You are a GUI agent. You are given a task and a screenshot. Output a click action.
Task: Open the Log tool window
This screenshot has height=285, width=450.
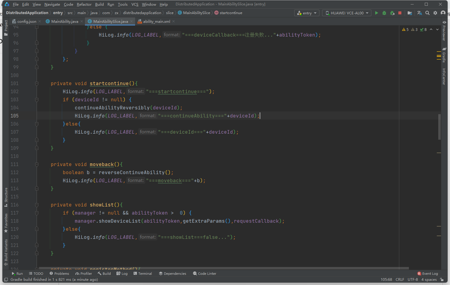point(122,274)
